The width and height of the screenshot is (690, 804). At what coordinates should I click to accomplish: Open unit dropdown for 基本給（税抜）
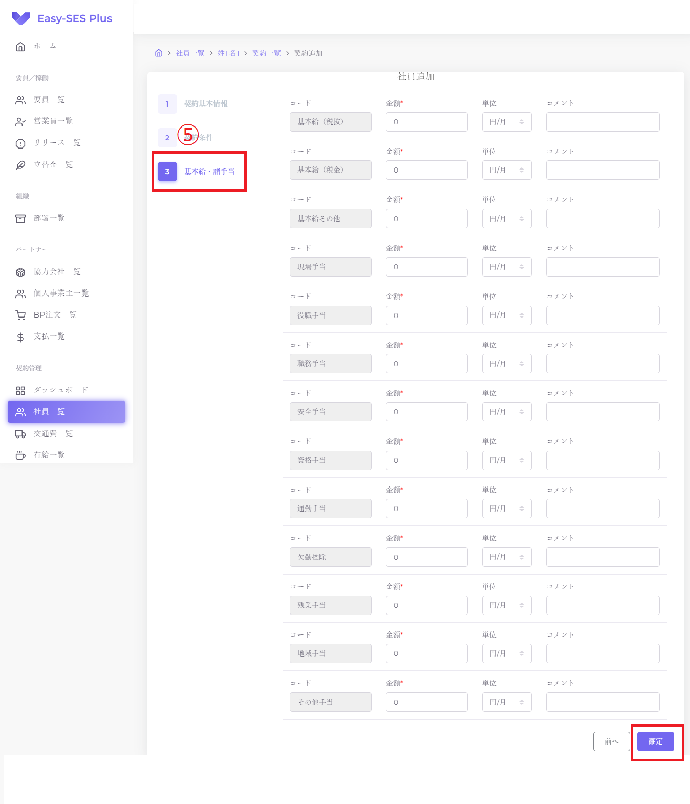[x=506, y=122]
